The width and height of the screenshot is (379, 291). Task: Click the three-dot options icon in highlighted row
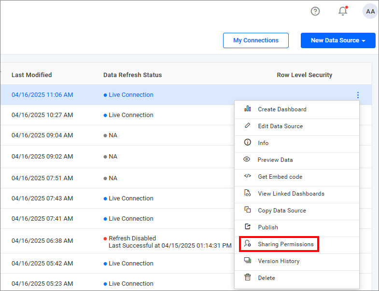tap(358, 95)
